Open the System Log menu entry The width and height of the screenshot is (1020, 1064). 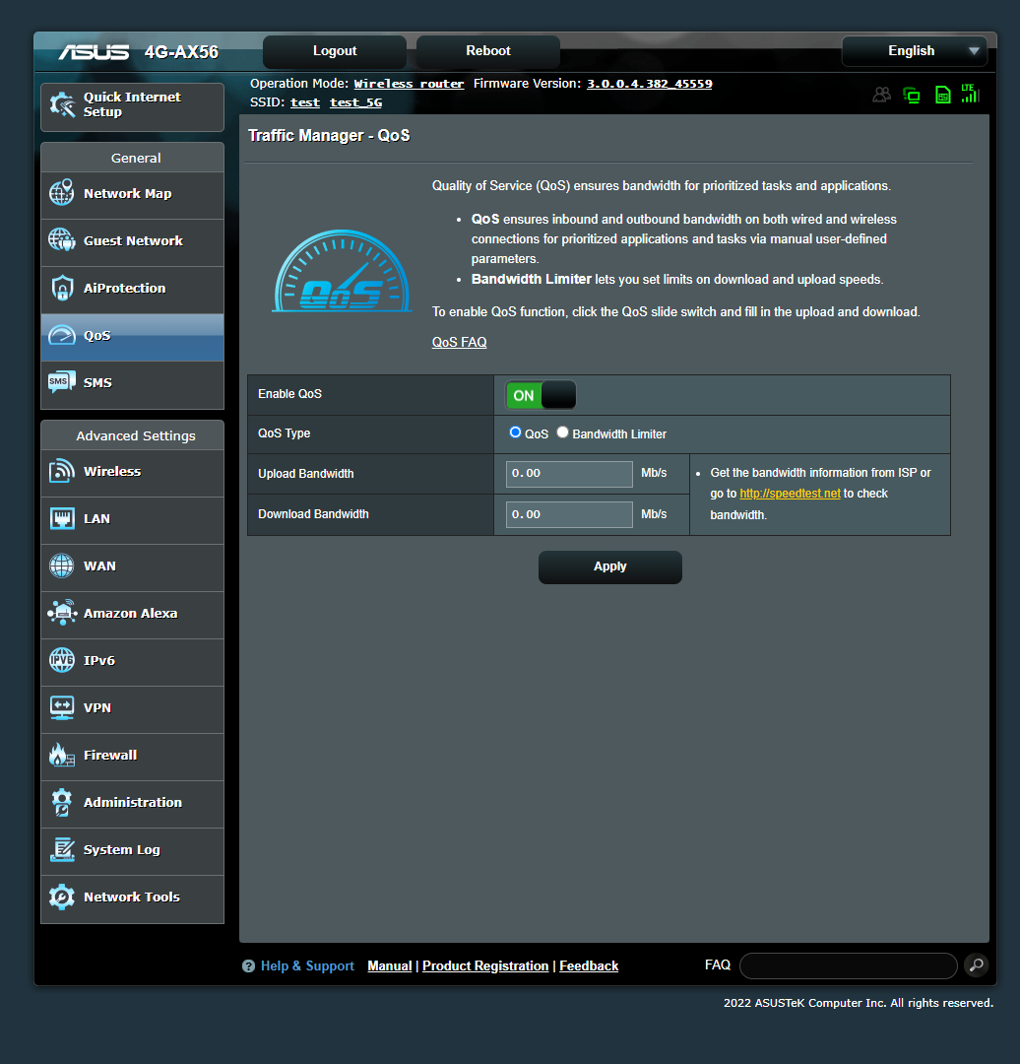pyautogui.click(x=132, y=851)
